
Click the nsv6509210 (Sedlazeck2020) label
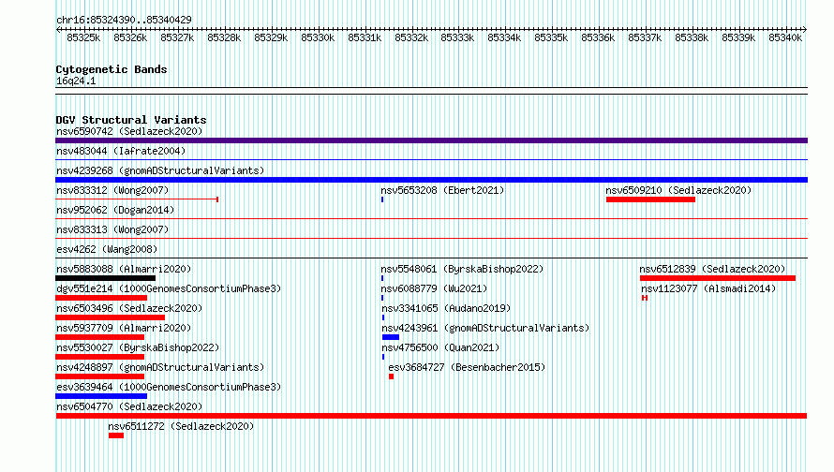tap(678, 190)
